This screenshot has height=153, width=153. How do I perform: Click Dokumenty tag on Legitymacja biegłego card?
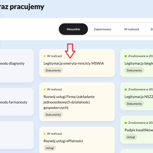(134, 70)
